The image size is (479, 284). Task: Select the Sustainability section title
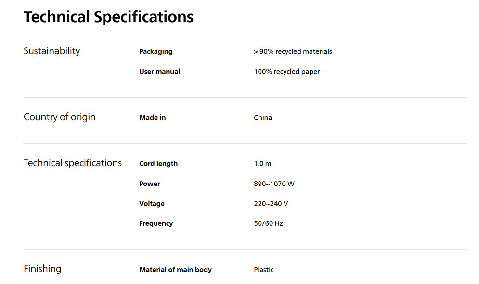[52, 51]
